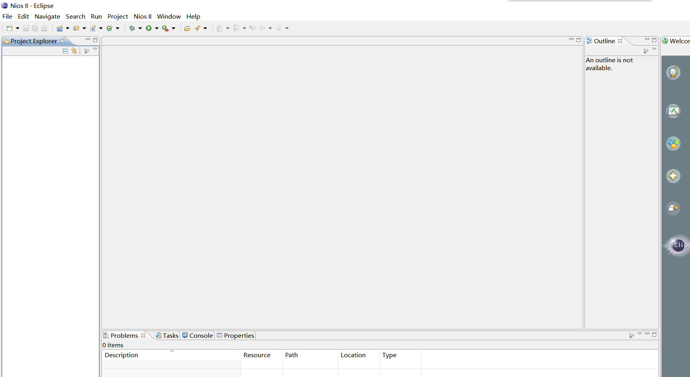
Task: Click the Save toolbar icon
Action: pos(26,28)
